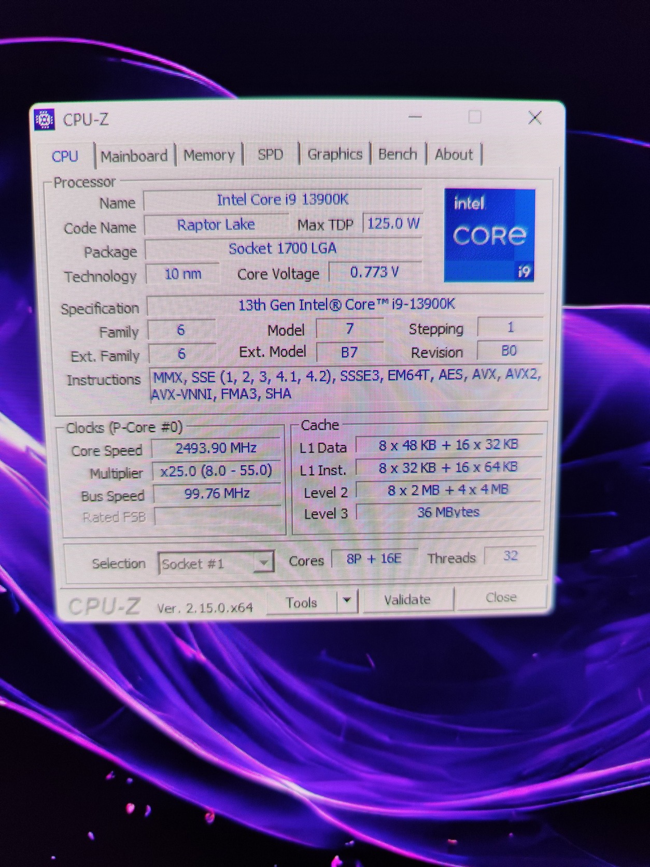Click the Stepping value '1'
The image size is (650, 867).
[x=511, y=327]
